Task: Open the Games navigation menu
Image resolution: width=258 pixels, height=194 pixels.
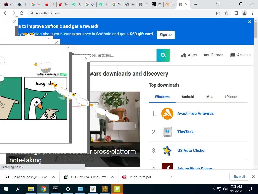Action: 214,55
